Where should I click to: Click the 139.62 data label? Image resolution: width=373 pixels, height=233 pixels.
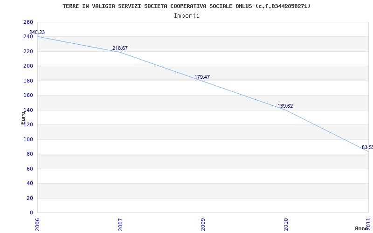(285, 106)
